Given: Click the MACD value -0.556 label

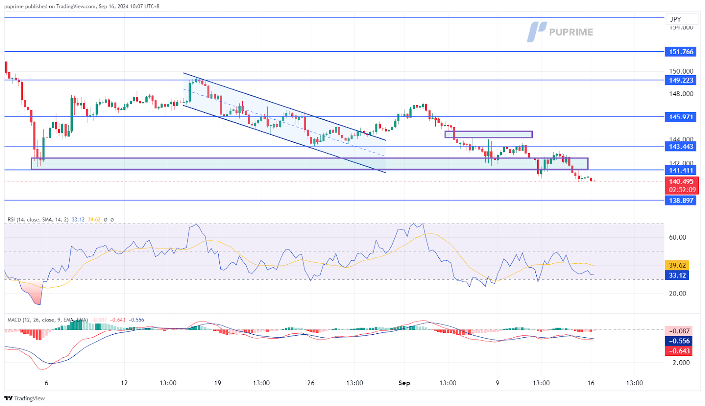Looking at the screenshot, I should click(x=679, y=341).
